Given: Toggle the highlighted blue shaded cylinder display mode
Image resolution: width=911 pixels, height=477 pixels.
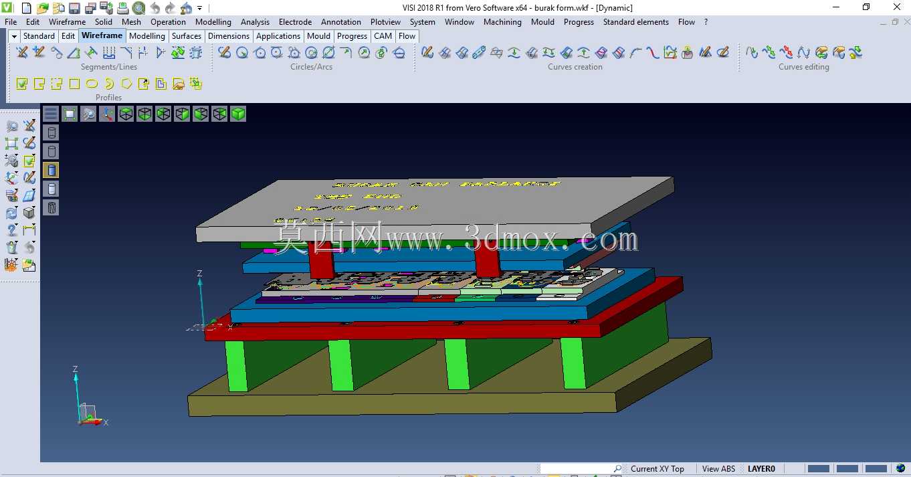Looking at the screenshot, I should point(51,170).
